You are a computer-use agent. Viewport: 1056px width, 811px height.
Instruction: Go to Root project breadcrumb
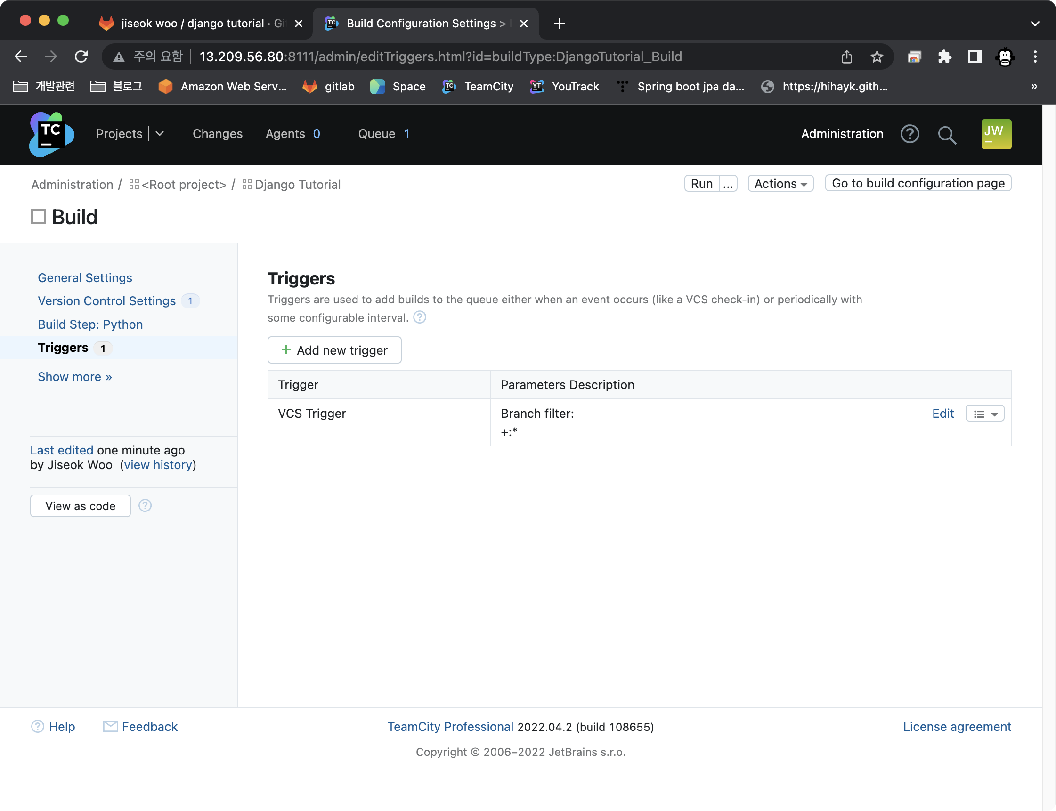coord(178,185)
